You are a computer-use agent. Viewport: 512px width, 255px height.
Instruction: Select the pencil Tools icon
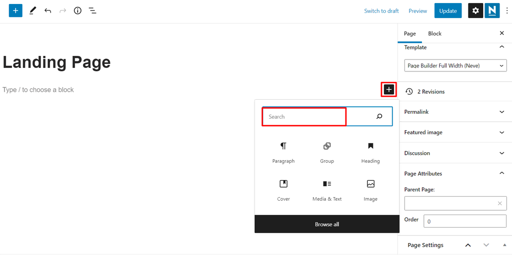pos(32,11)
